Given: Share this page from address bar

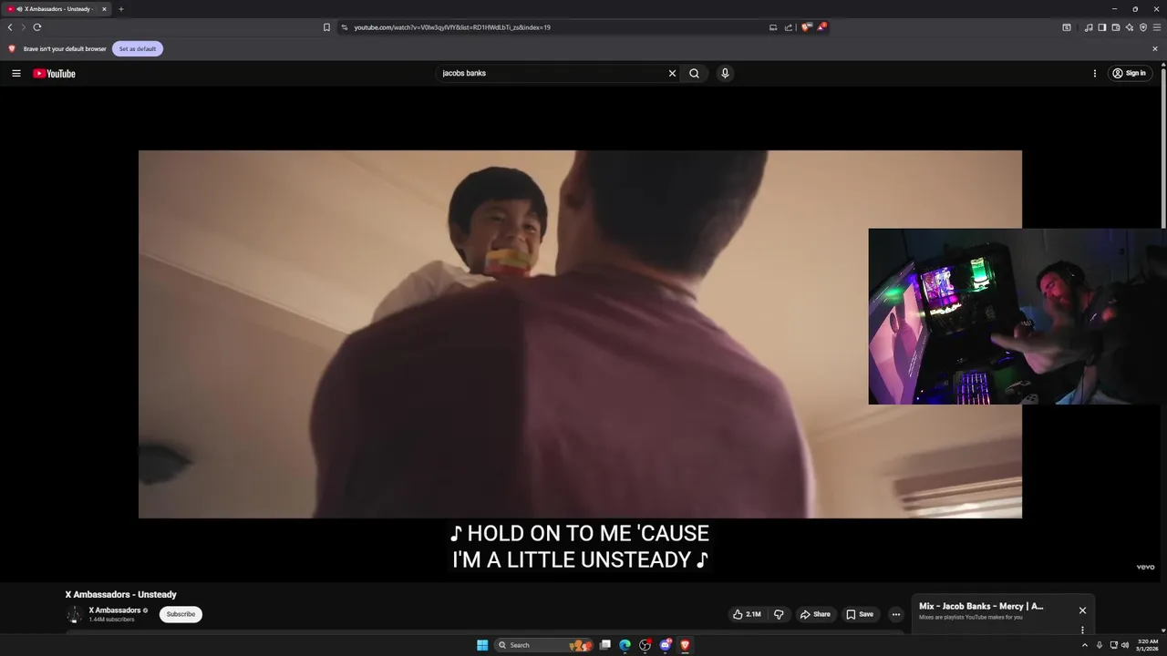Looking at the screenshot, I should tap(789, 27).
